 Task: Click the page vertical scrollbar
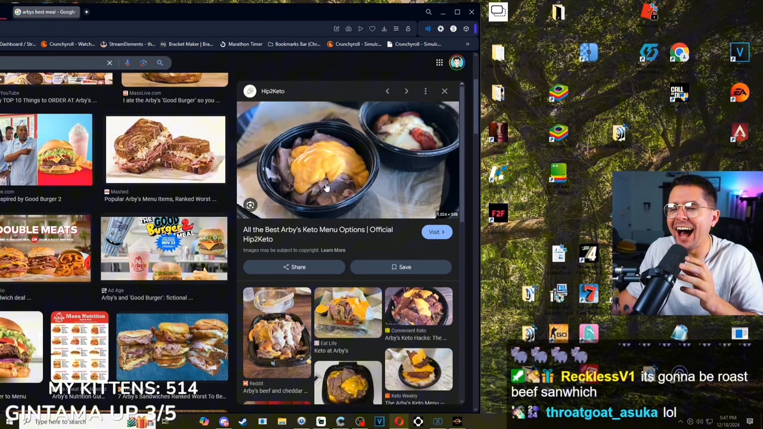point(475,107)
